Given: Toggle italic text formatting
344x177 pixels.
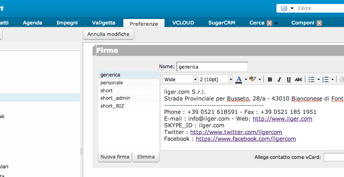Looking at the screenshot, I should (x=279, y=79).
